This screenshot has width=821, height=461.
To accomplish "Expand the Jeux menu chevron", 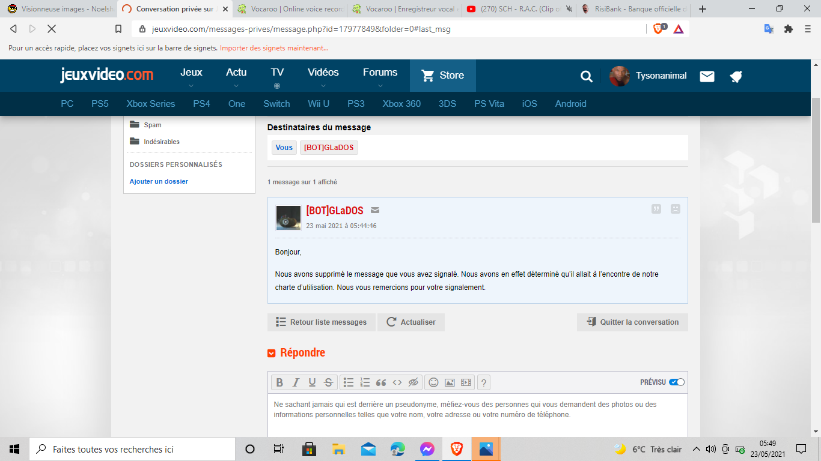I will (x=191, y=86).
